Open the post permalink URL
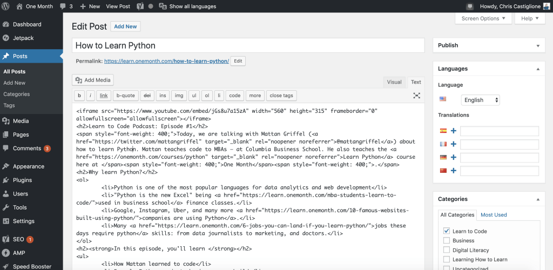 [x=166, y=61]
